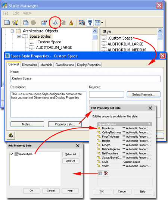Collapse the SpaceStyles property group header
The height and width of the screenshot is (200, 168).
(x=149, y=124)
